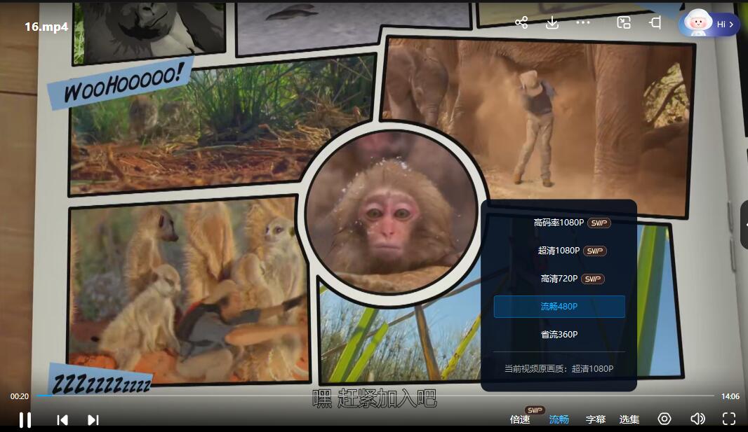Click the 当前视频原画质 info text
The height and width of the screenshot is (432, 748).
[x=559, y=369]
